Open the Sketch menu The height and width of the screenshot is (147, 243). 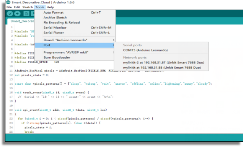(x=28, y=7)
